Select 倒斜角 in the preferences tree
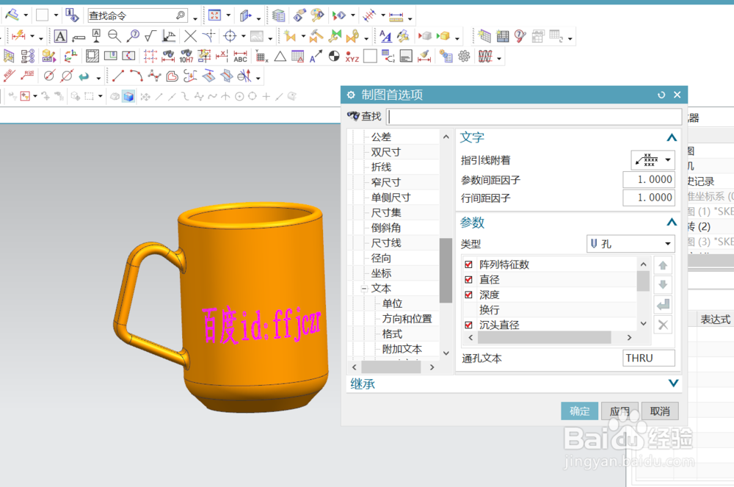 386,228
